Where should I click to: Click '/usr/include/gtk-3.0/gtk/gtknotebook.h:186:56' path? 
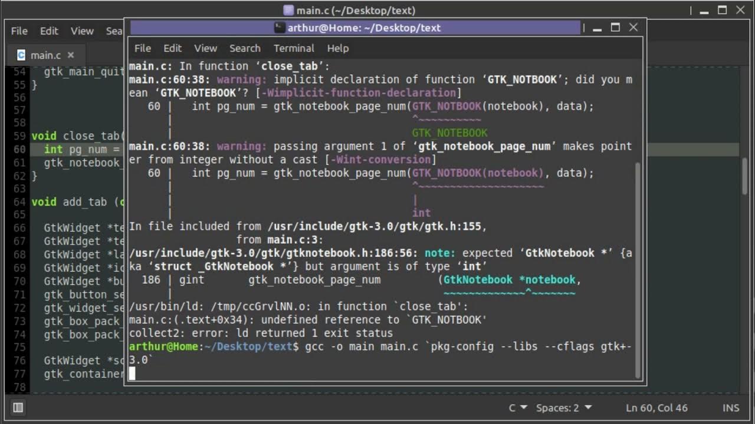(x=274, y=253)
